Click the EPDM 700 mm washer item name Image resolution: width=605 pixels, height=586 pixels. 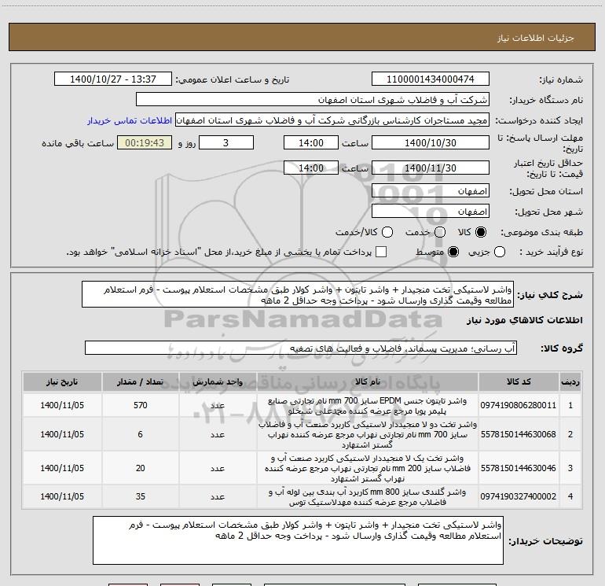point(368,406)
